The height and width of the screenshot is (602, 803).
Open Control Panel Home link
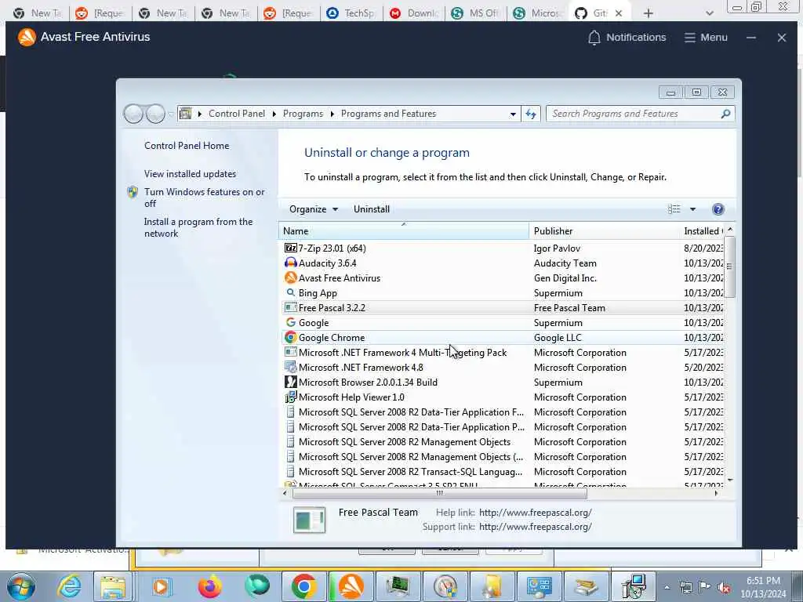[187, 145]
